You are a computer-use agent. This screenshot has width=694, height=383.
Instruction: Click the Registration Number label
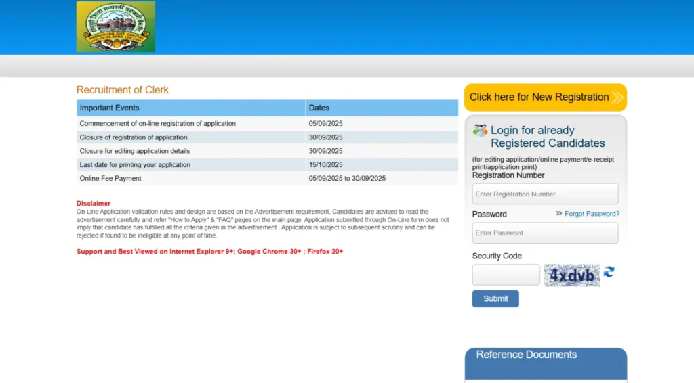click(x=508, y=175)
